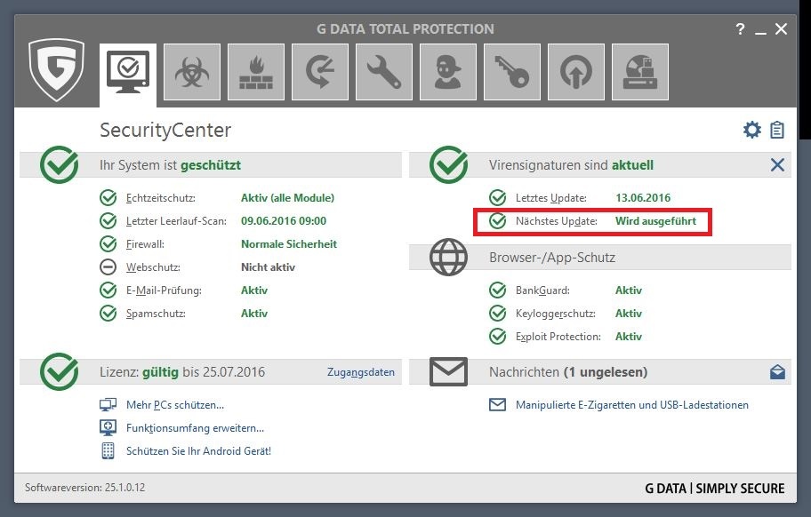This screenshot has height=517, width=811.
Task: Click the 'Ihr System ist geschützt' header
Action: pos(170,165)
